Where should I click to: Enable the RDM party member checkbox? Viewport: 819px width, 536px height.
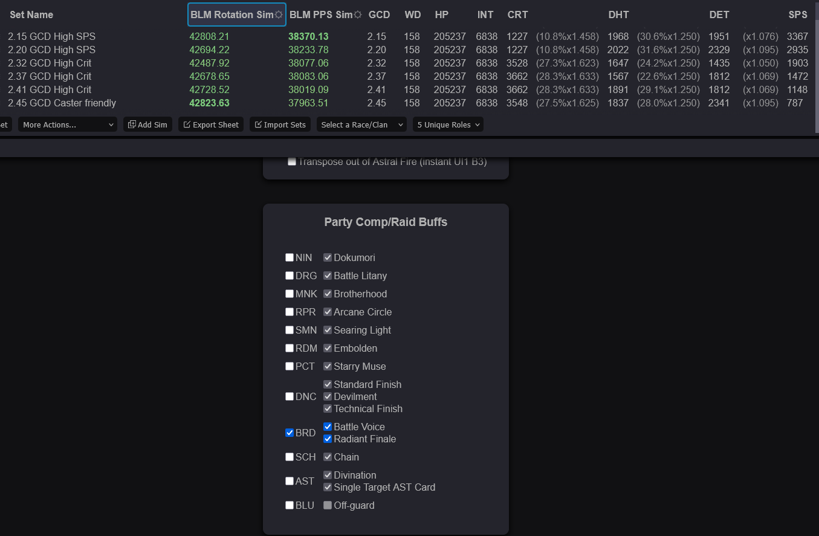(x=290, y=348)
